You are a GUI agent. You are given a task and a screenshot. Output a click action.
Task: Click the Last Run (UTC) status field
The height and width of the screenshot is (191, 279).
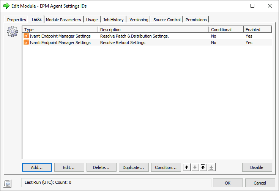coord(116,182)
